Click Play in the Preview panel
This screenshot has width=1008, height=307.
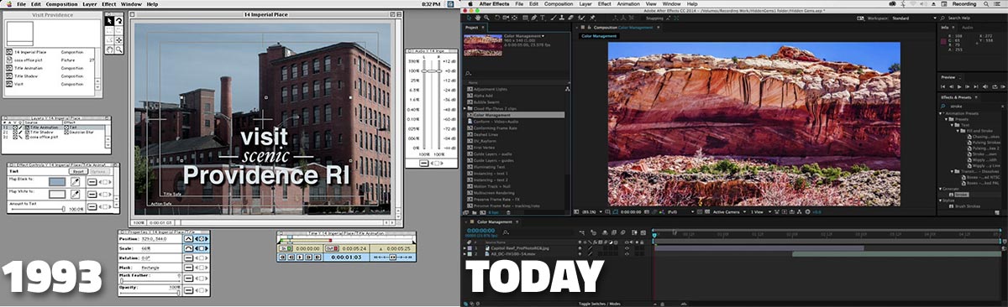tap(959, 86)
